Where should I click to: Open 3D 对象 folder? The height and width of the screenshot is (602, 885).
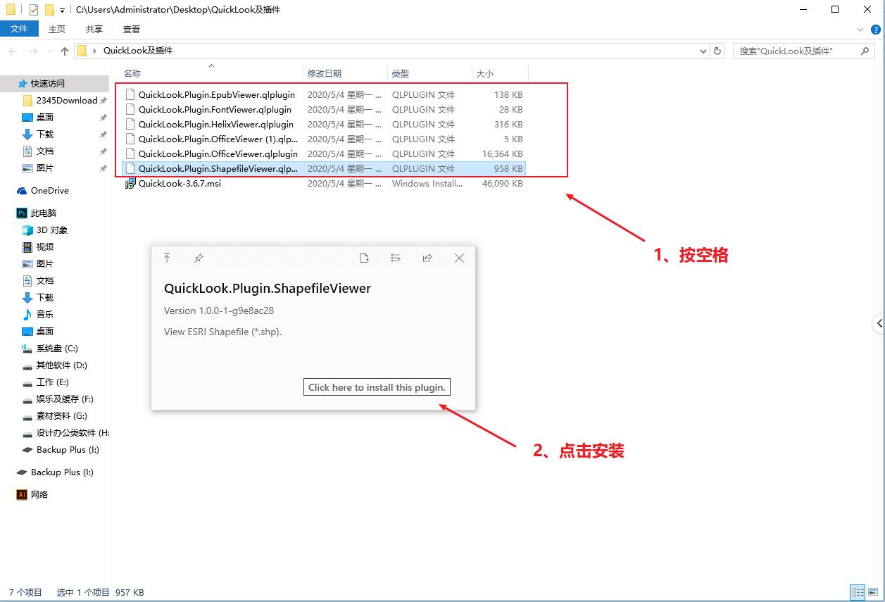point(52,230)
